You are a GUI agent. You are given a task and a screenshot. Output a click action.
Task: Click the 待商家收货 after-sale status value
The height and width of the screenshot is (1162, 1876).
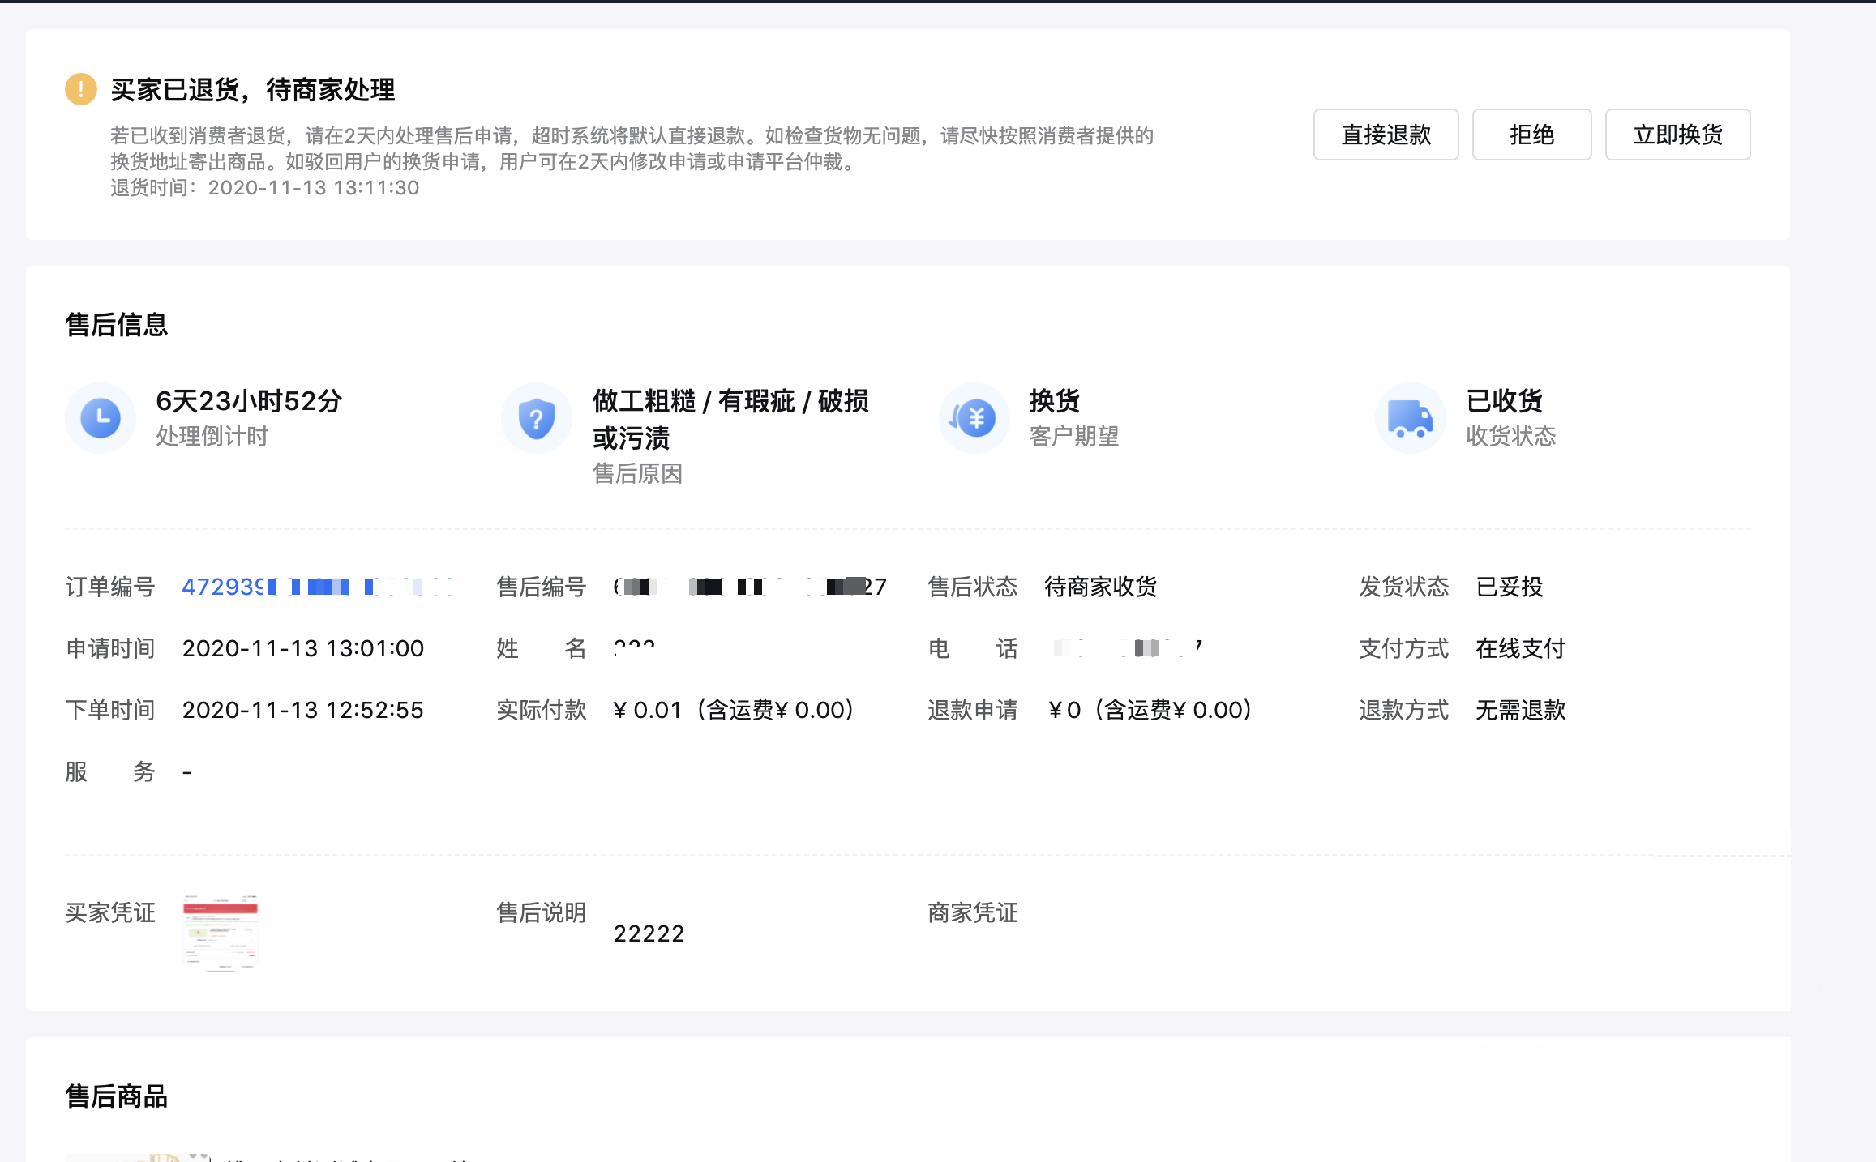1100,587
